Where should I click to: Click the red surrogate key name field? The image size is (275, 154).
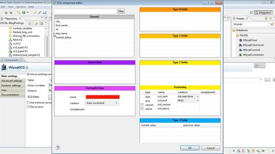[103, 97]
